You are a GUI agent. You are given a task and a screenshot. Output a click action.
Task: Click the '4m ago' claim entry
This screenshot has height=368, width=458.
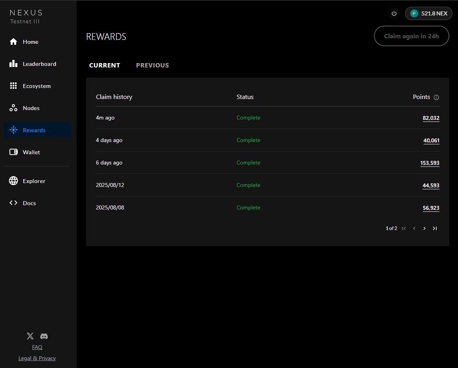[105, 118]
